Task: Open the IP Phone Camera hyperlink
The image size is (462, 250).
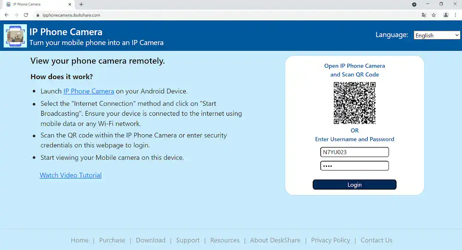Action: coord(89,91)
